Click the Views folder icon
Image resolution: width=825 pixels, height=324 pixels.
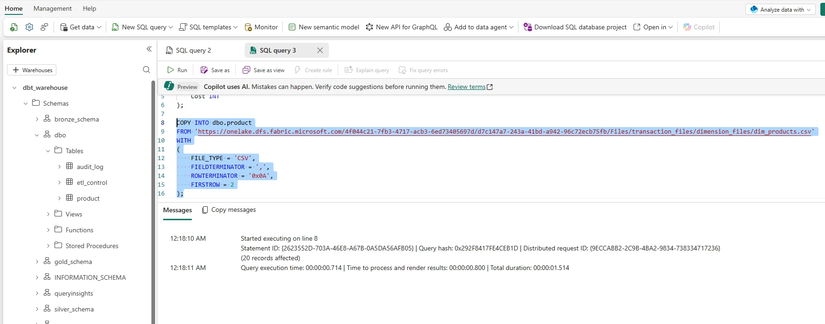58,214
